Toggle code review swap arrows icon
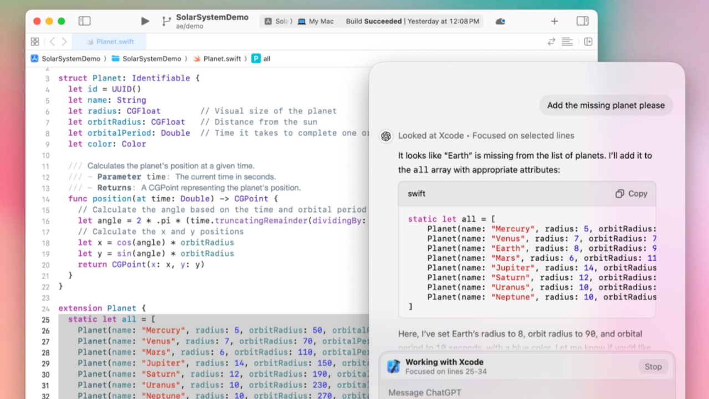The height and width of the screenshot is (399, 709). pyautogui.click(x=551, y=42)
